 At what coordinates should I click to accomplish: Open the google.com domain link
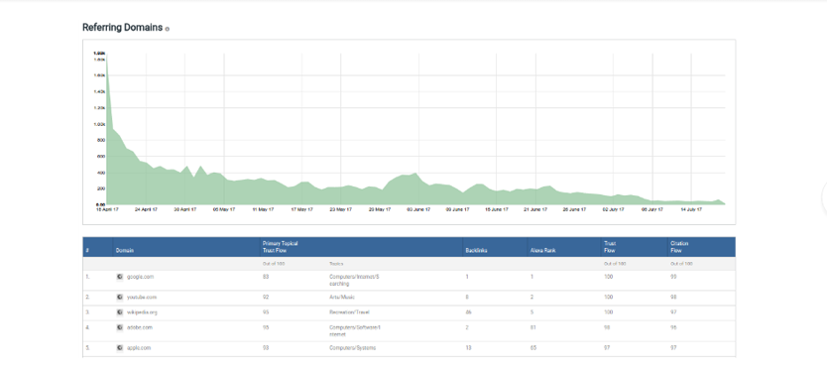(140, 277)
